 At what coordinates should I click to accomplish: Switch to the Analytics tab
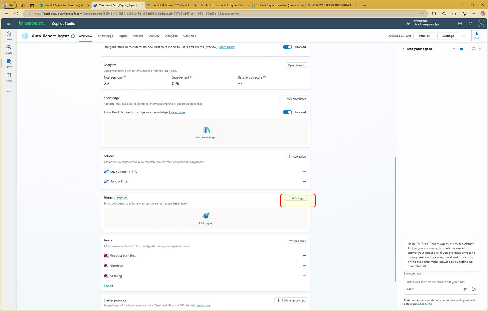pyautogui.click(x=171, y=36)
